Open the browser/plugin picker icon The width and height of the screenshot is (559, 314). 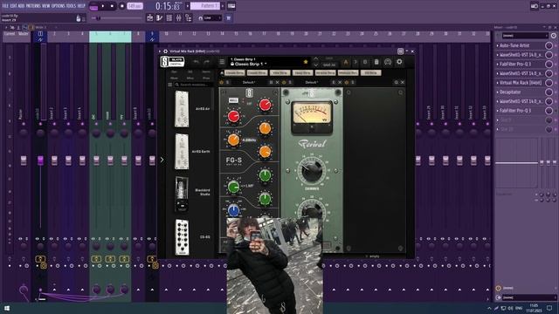[x=189, y=17]
